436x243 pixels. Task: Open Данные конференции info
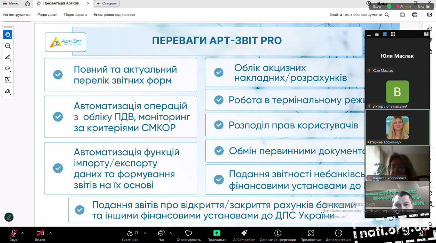point(278,235)
